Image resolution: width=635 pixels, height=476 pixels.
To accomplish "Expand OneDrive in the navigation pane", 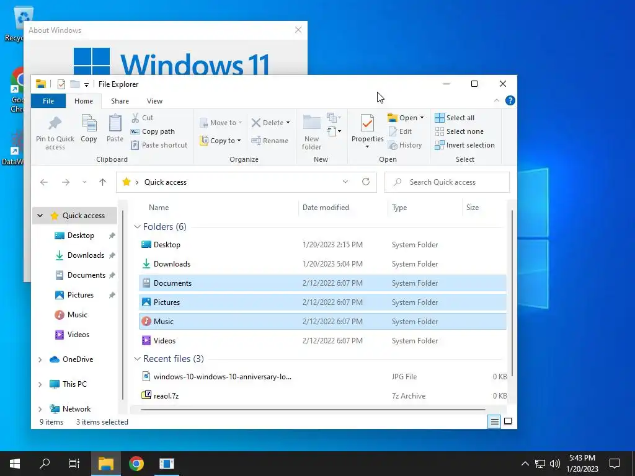I will coord(40,359).
